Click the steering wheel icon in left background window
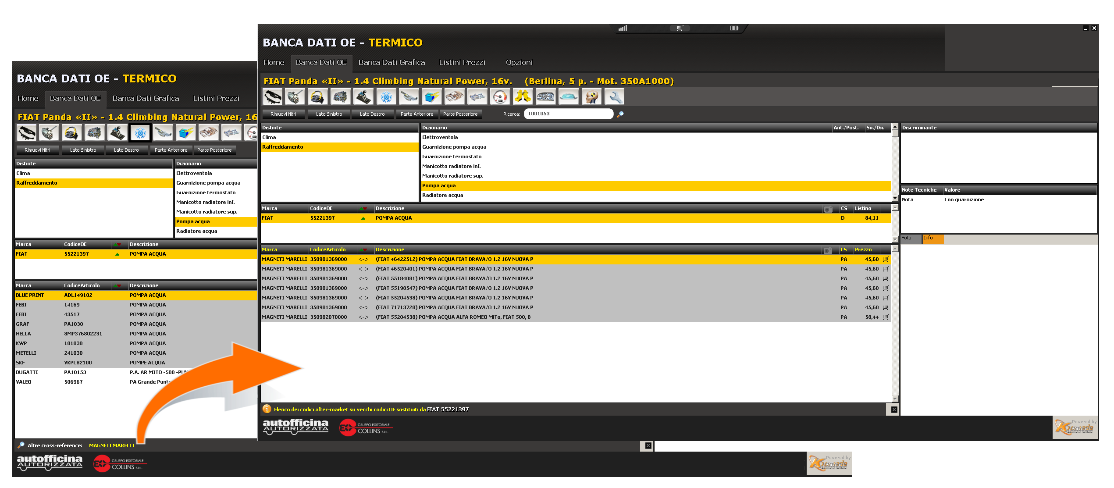 click(x=72, y=132)
